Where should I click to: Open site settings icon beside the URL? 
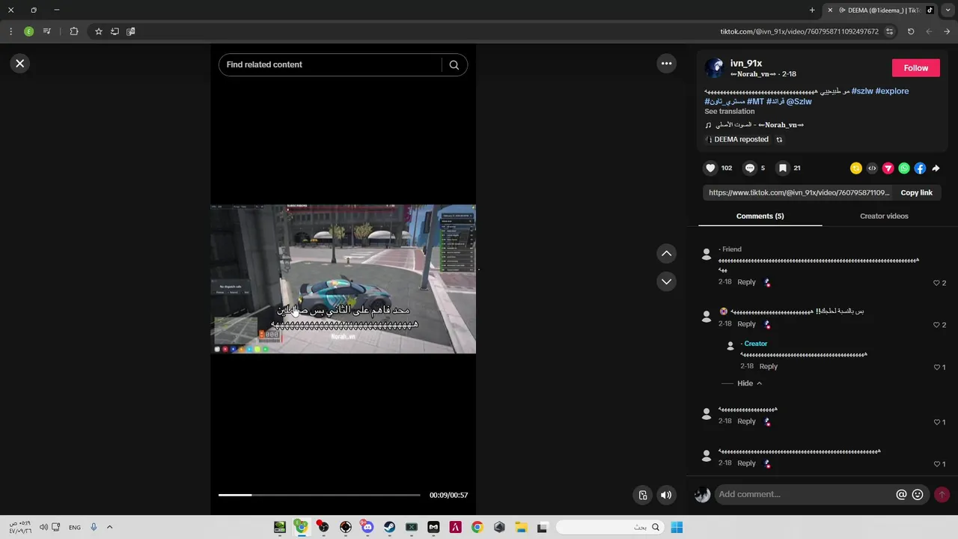click(x=889, y=31)
